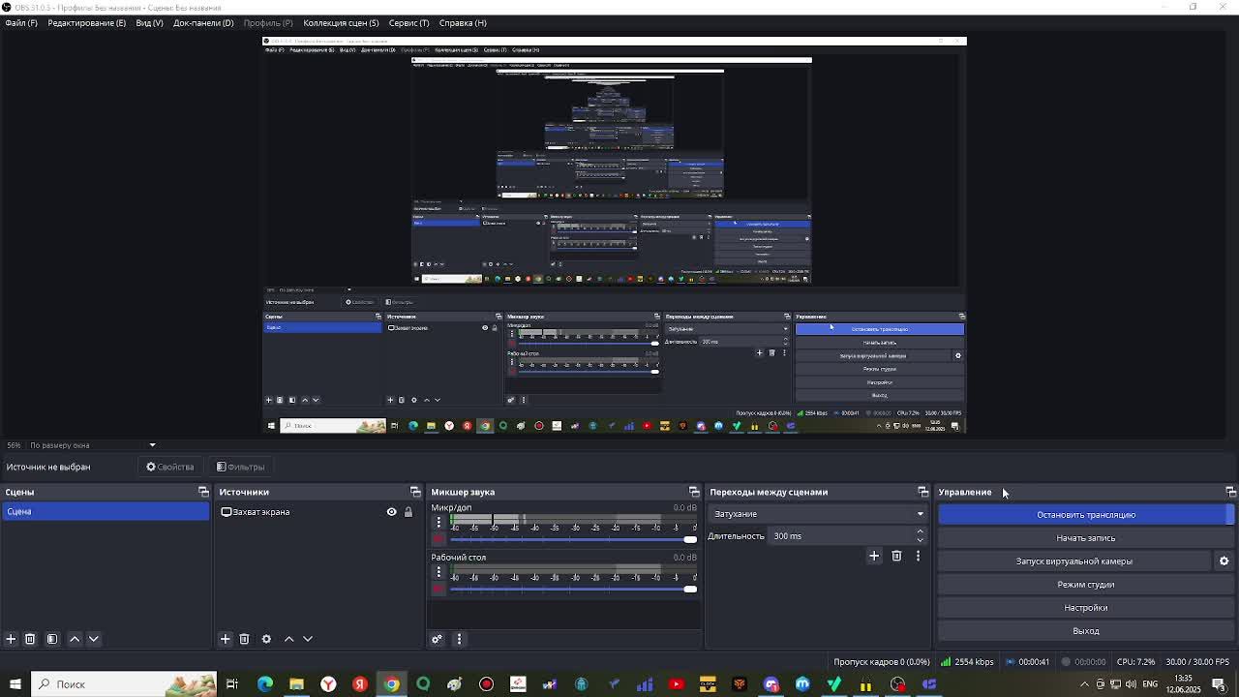
Task: Click the Свойства source button
Action: point(170,467)
